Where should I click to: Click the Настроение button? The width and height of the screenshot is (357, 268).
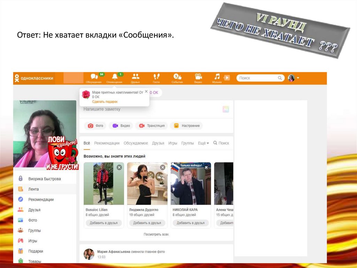point(187,126)
